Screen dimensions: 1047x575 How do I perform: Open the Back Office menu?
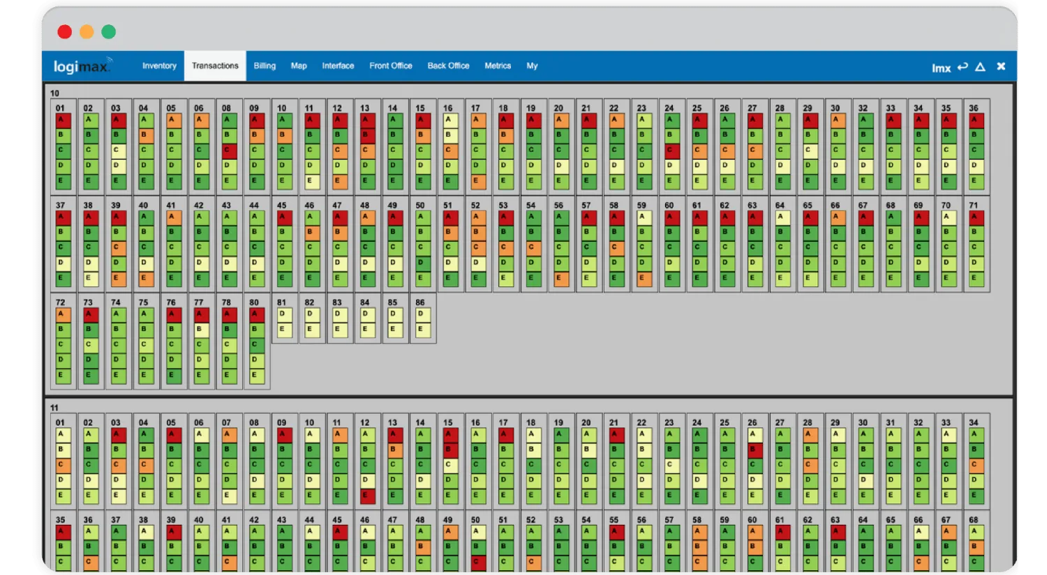point(448,66)
